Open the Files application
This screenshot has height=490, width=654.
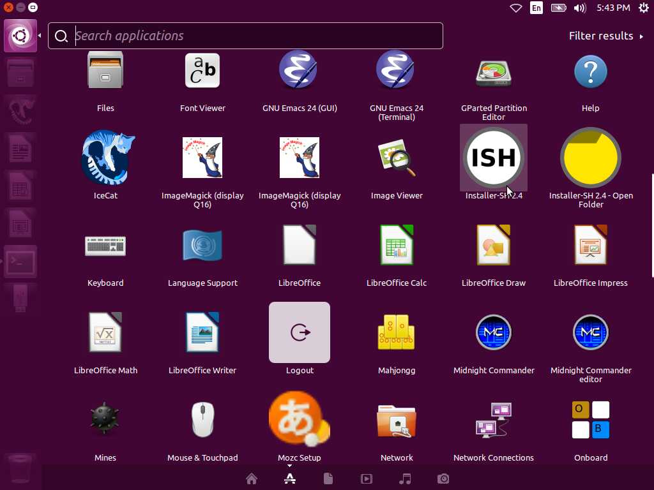coord(105,71)
